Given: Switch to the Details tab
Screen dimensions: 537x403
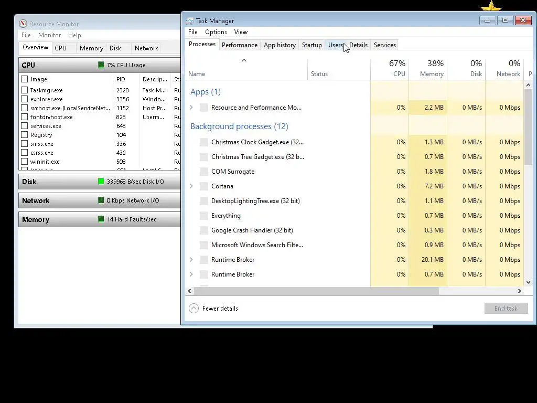Looking at the screenshot, I should (358, 45).
